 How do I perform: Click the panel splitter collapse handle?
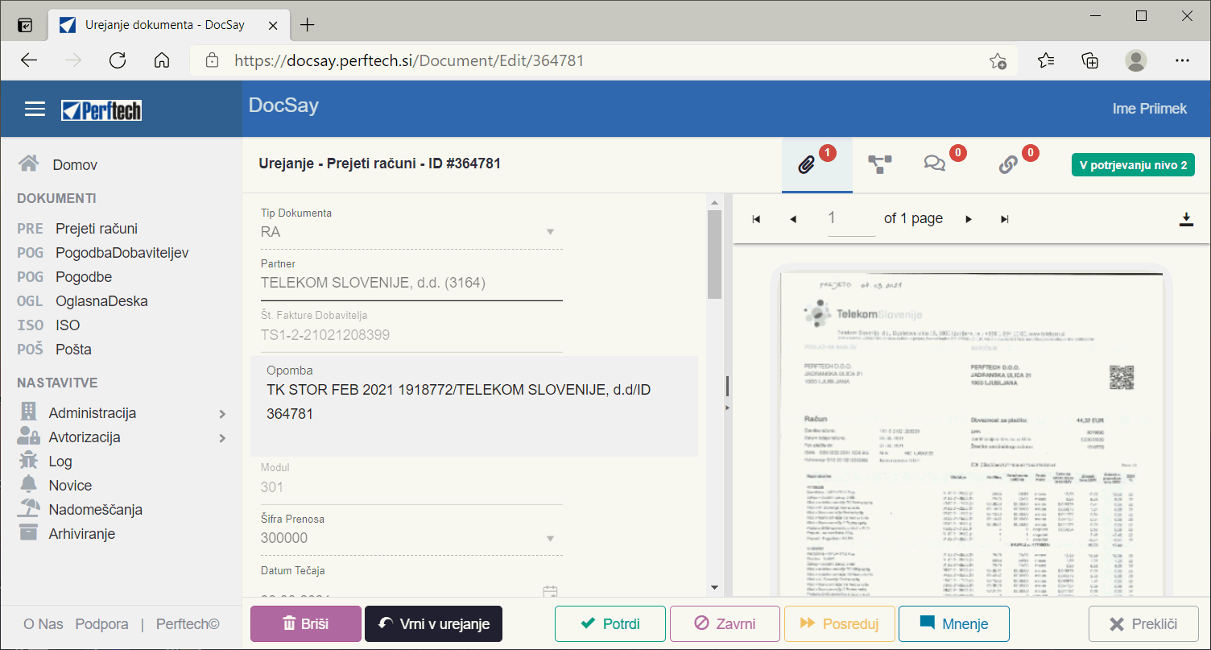[x=727, y=408]
